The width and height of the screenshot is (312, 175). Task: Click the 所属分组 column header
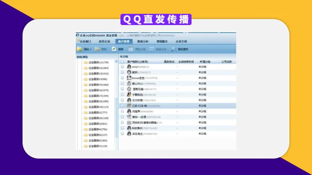click(205, 62)
